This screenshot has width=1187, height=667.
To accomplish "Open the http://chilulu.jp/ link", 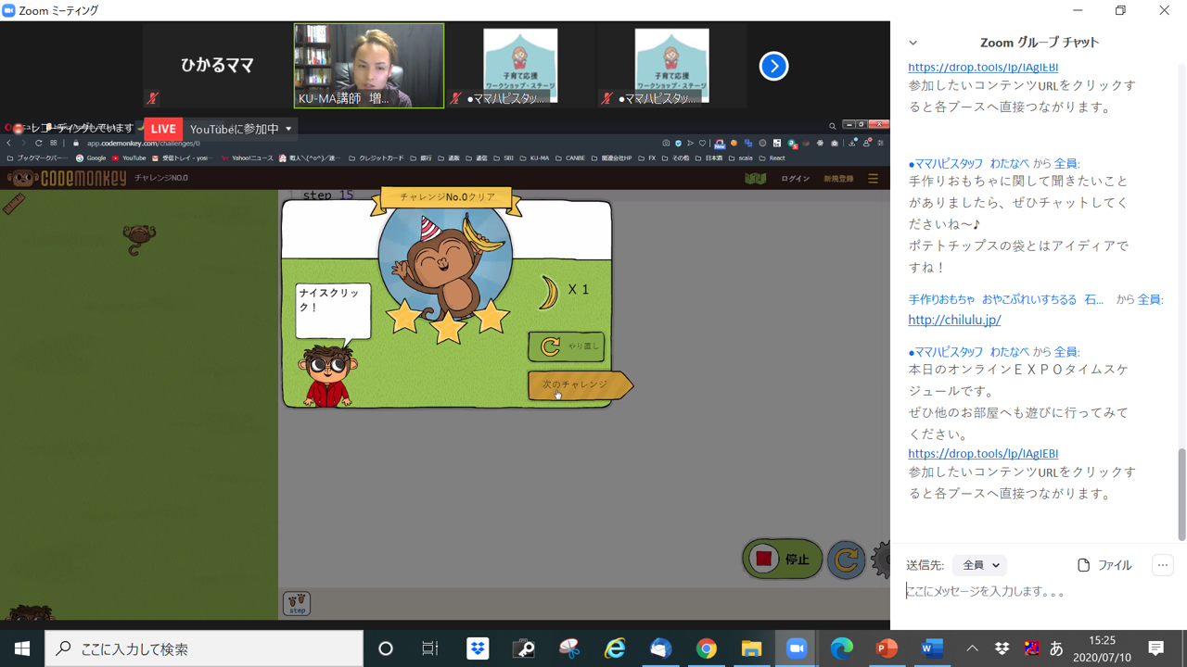I will tap(954, 320).
